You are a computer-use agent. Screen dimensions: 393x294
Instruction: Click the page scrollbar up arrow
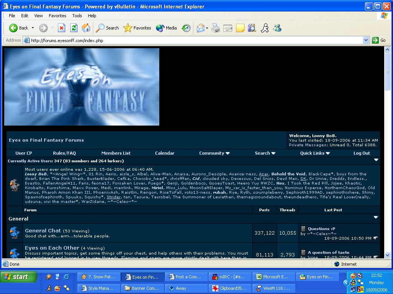388,49
